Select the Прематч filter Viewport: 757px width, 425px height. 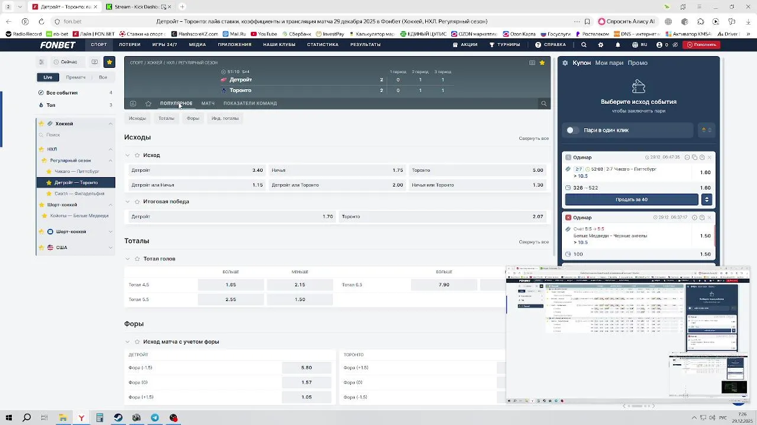tap(76, 77)
